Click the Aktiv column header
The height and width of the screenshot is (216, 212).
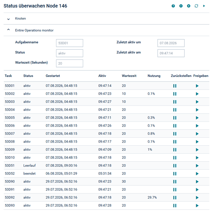pyautogui.click(x=102, y=76)
